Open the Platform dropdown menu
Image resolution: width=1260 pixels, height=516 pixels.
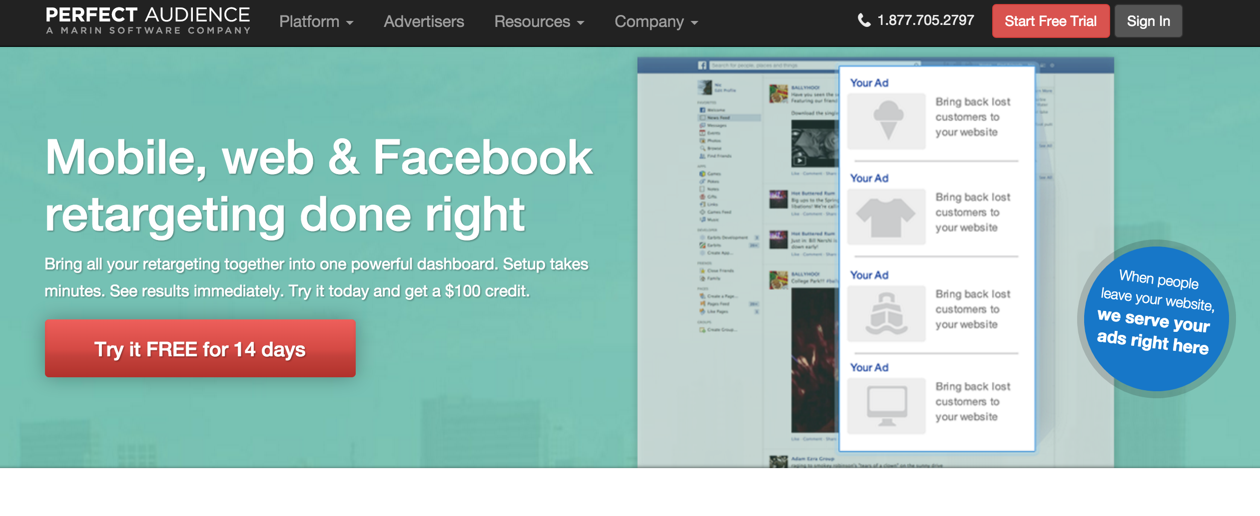[316, 21]
